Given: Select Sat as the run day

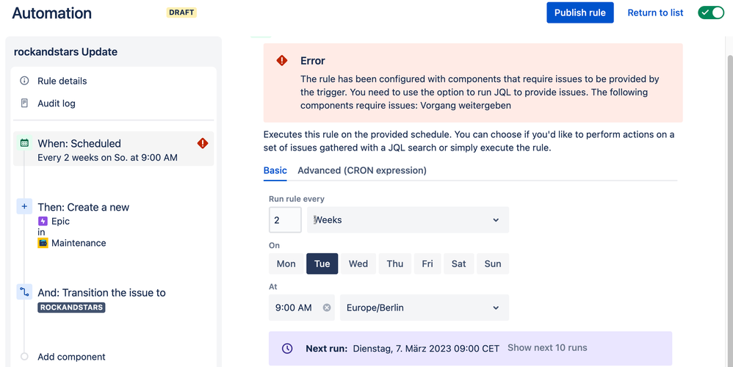Looking at the screenshot, I should click(458, 264).
